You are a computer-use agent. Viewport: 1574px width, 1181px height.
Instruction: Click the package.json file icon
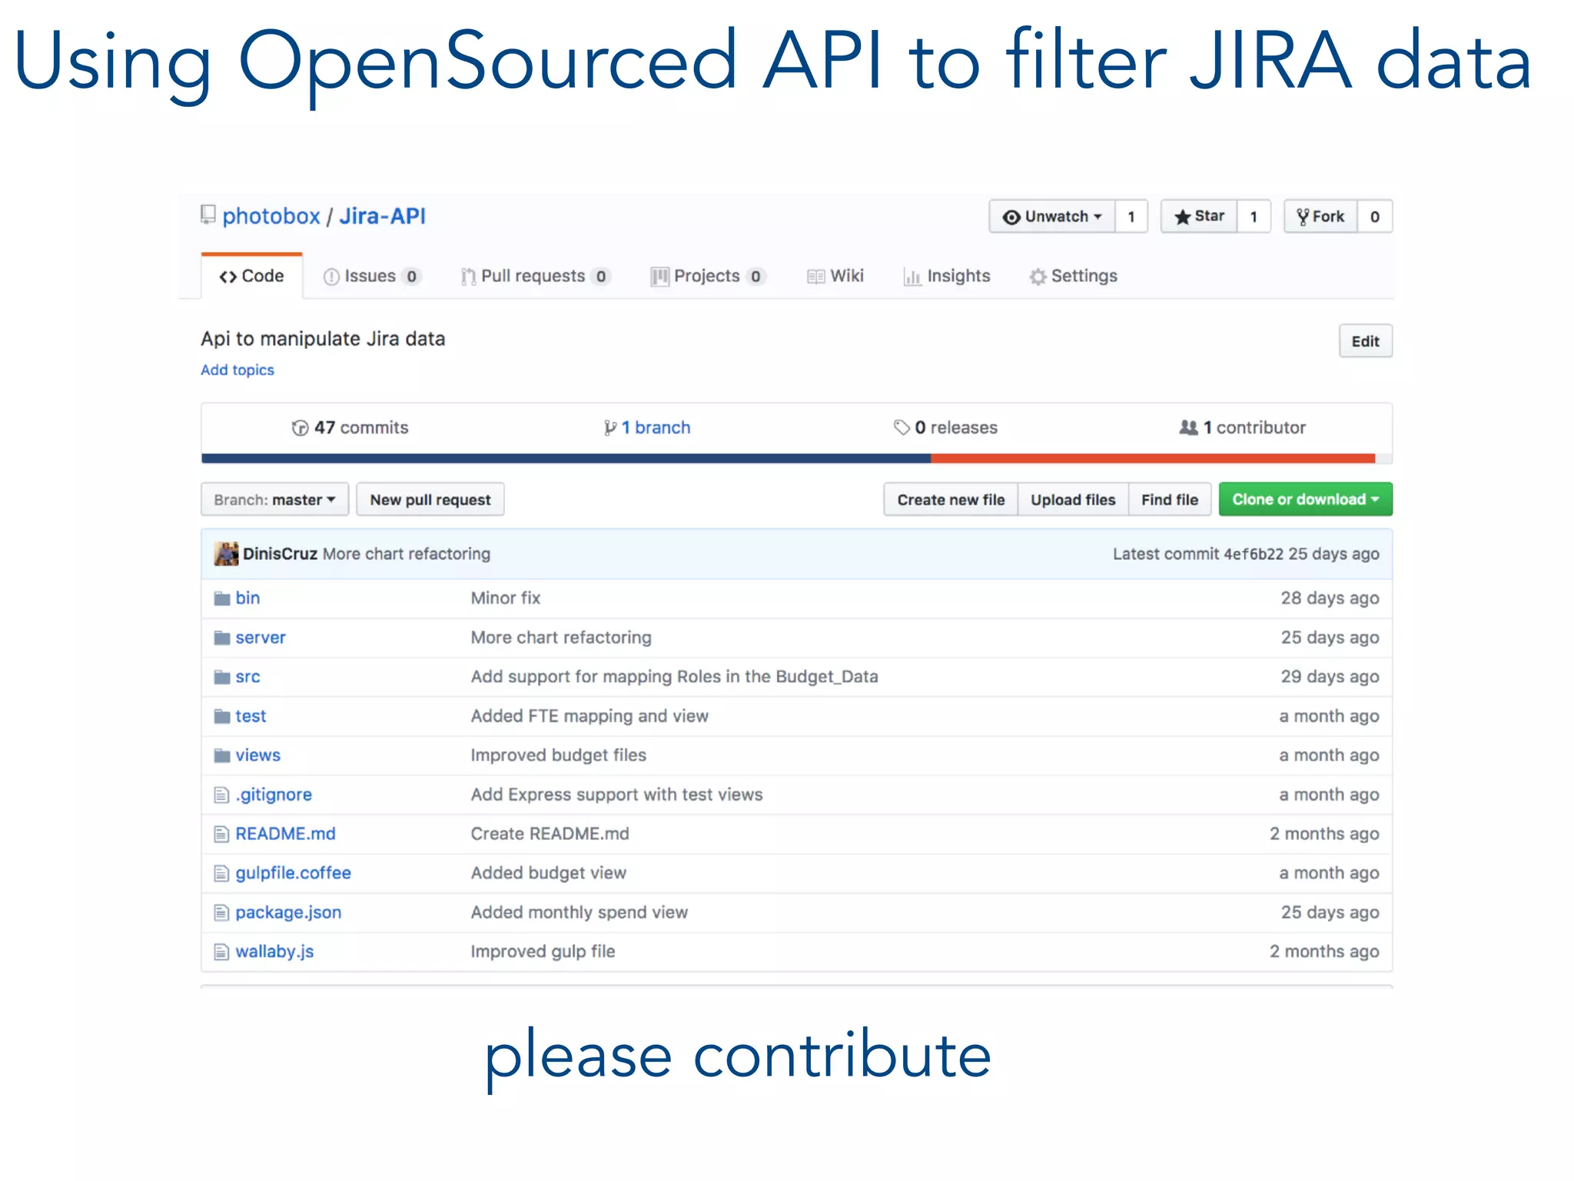pos(221,912)
